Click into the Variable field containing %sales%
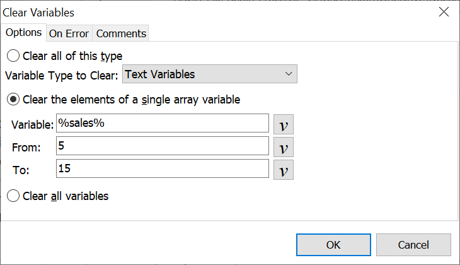The width and height of the screenshot is (460, 265). point(163,124)
